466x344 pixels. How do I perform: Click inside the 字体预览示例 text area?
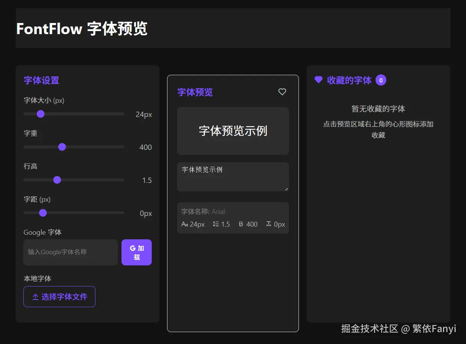click(233, 176)
